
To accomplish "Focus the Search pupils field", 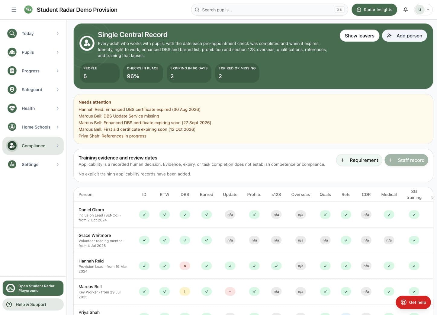I will (269, 10).
